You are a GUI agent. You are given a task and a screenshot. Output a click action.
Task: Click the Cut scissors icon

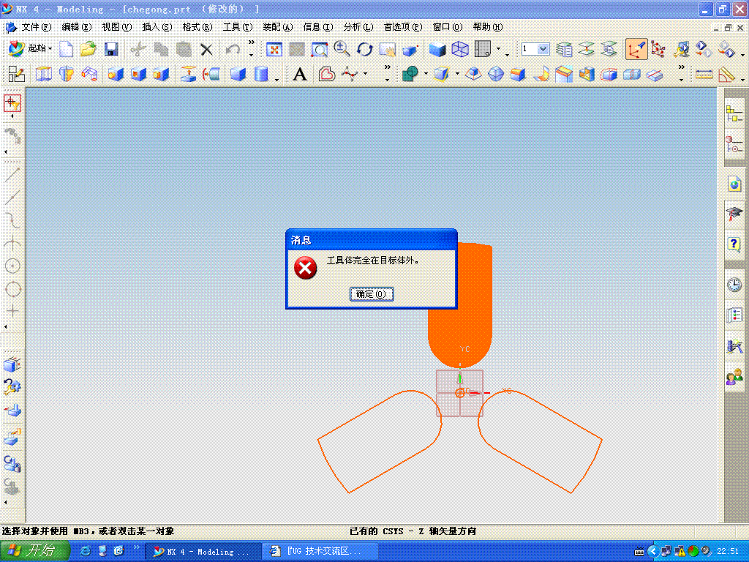[138, 49]
